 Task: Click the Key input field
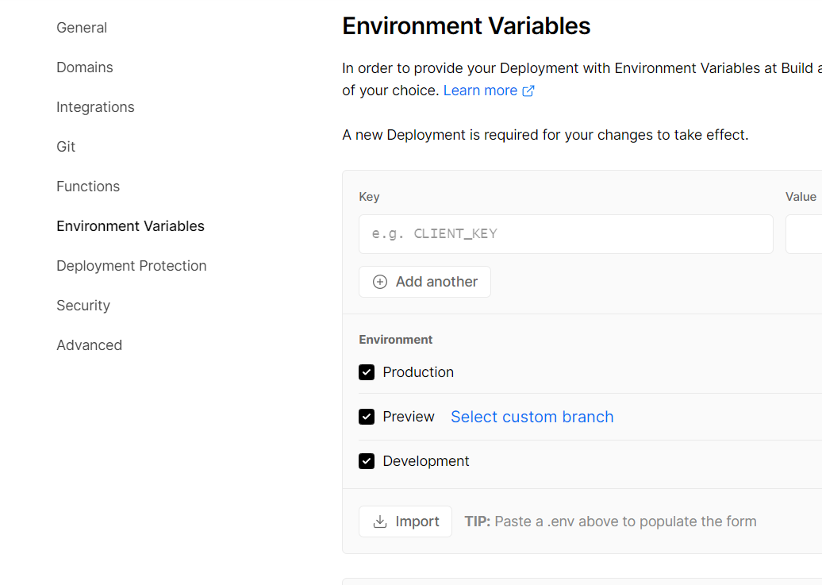pyautogui.click(x=566, y=234)
